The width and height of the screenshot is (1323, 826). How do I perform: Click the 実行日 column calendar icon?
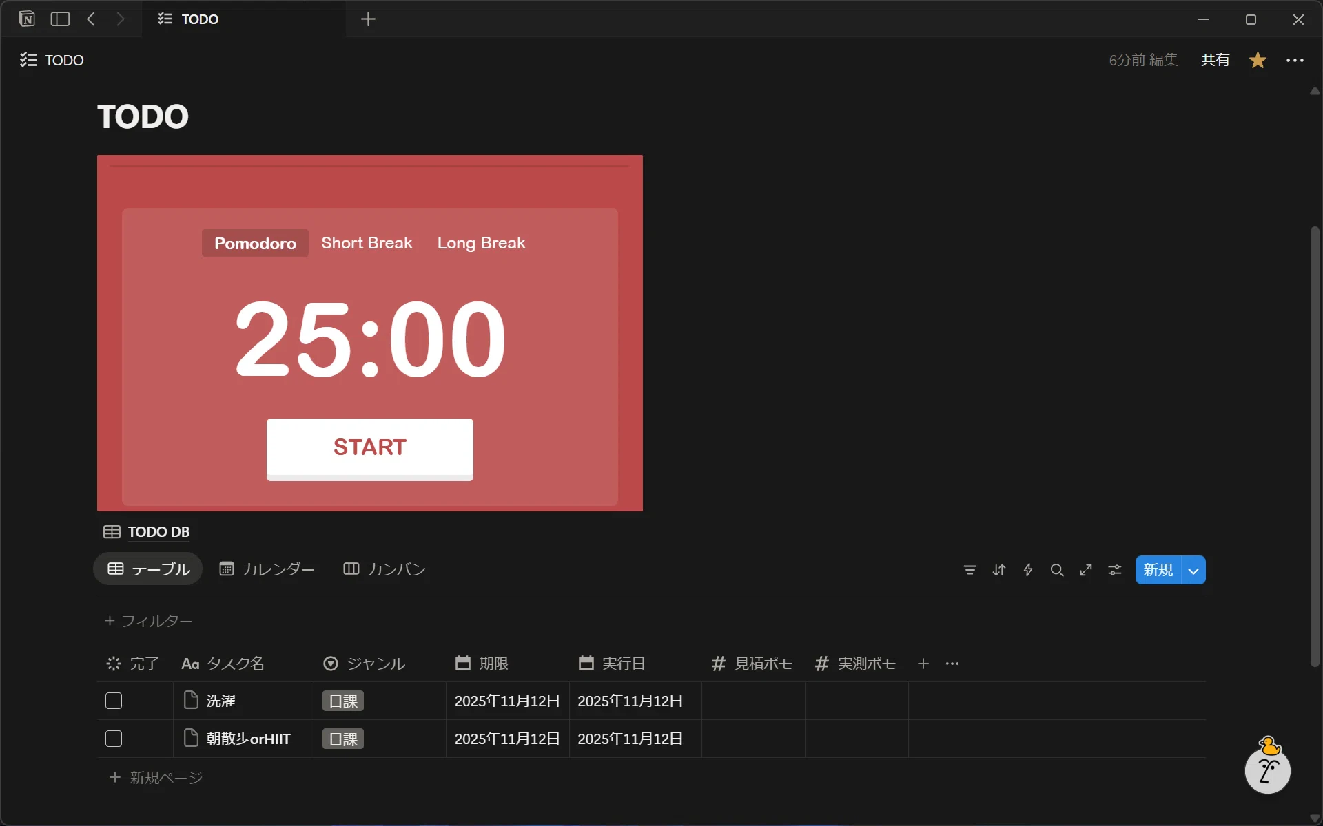pyautogui.click(x=586, y=663)
